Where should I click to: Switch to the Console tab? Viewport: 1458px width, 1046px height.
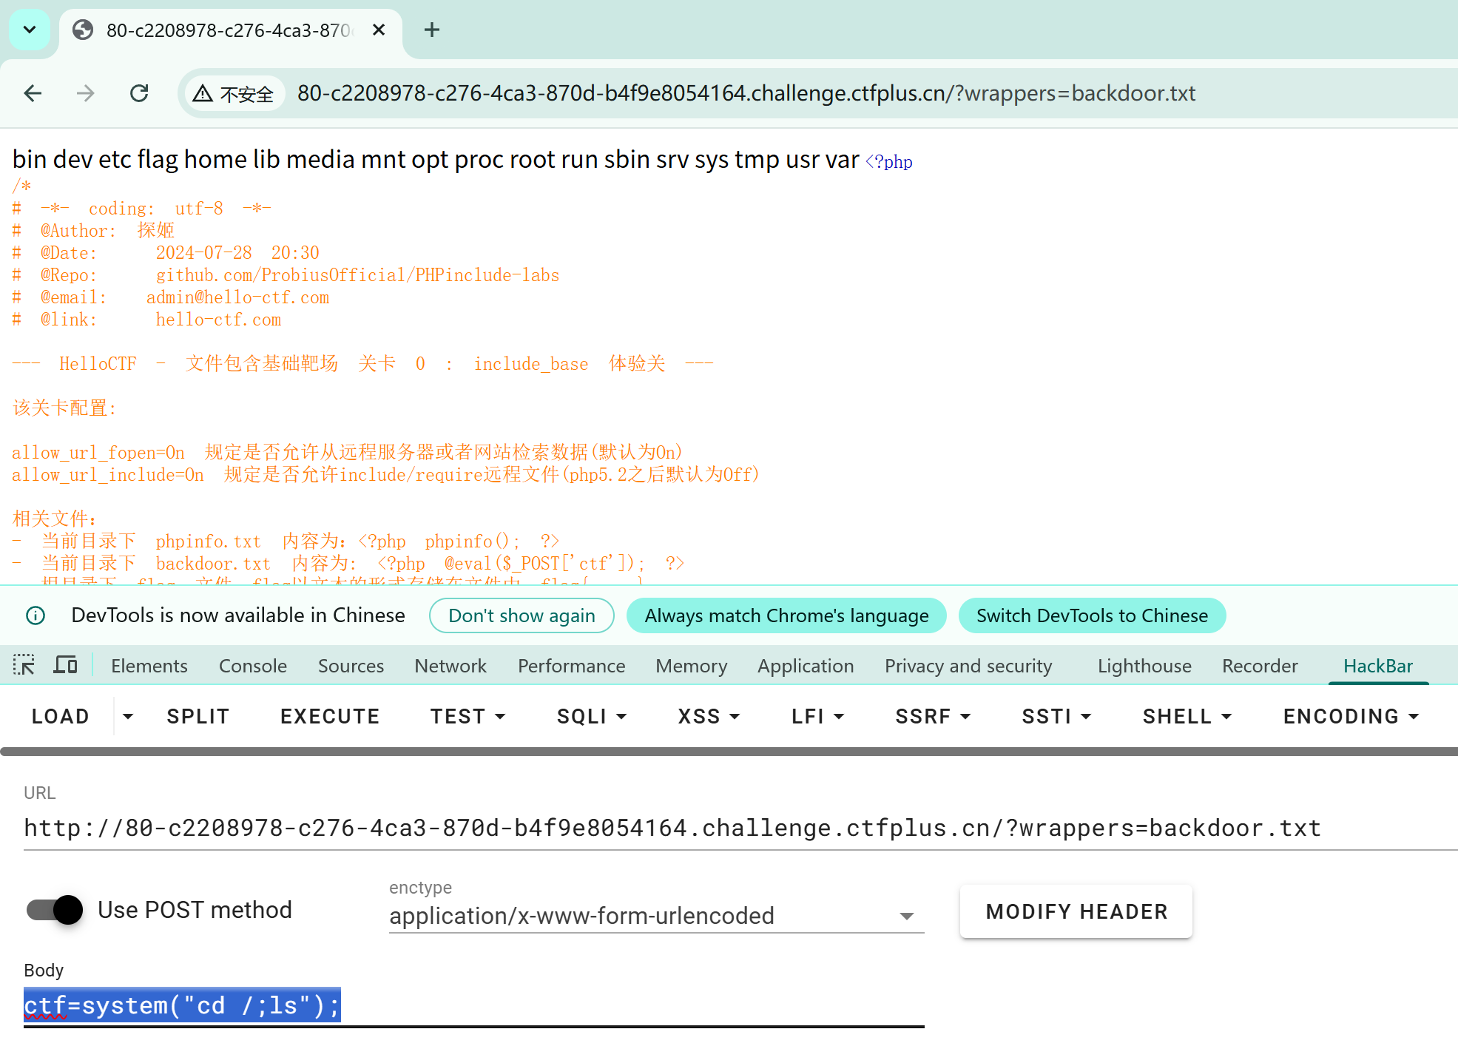click(x=252, y=666)
